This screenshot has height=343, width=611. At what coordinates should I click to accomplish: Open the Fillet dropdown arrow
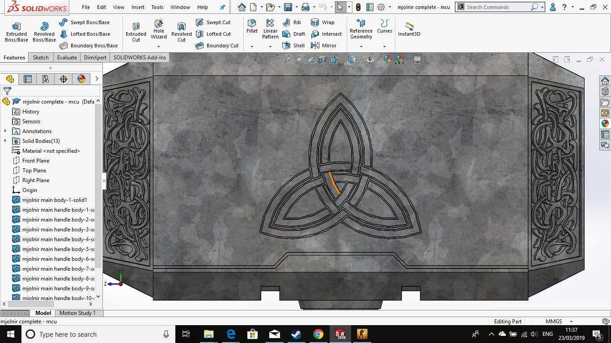pyautogui.click(x=252, y=46)
